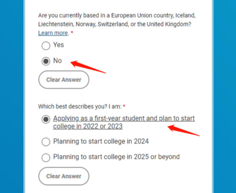Screen dimensions: 236x193
Task: Click the blue margin left of the form
Action: click(x=11, y=97)
